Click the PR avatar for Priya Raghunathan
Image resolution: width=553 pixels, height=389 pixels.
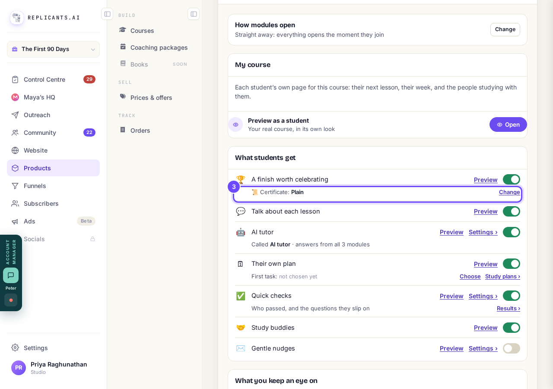19,368
